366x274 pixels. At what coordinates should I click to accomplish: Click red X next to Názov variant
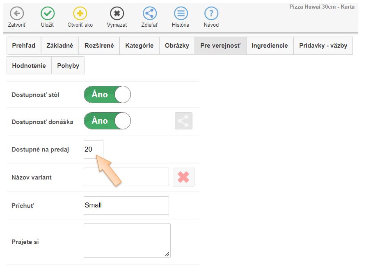click(183, 177)
